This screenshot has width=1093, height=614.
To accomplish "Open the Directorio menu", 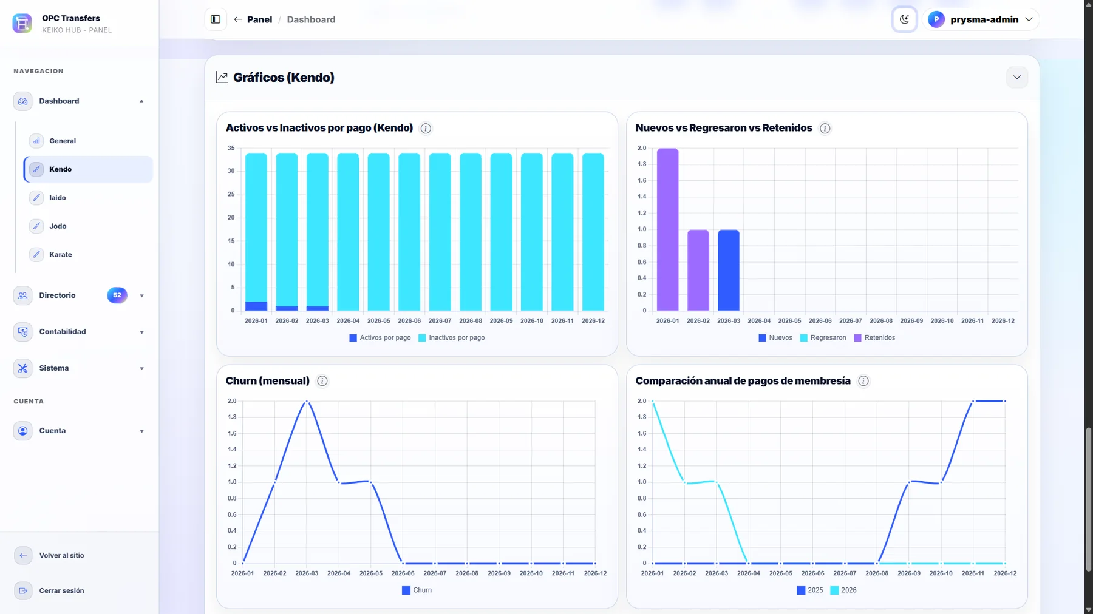I will pyautogui.click(x=80, y=295).
